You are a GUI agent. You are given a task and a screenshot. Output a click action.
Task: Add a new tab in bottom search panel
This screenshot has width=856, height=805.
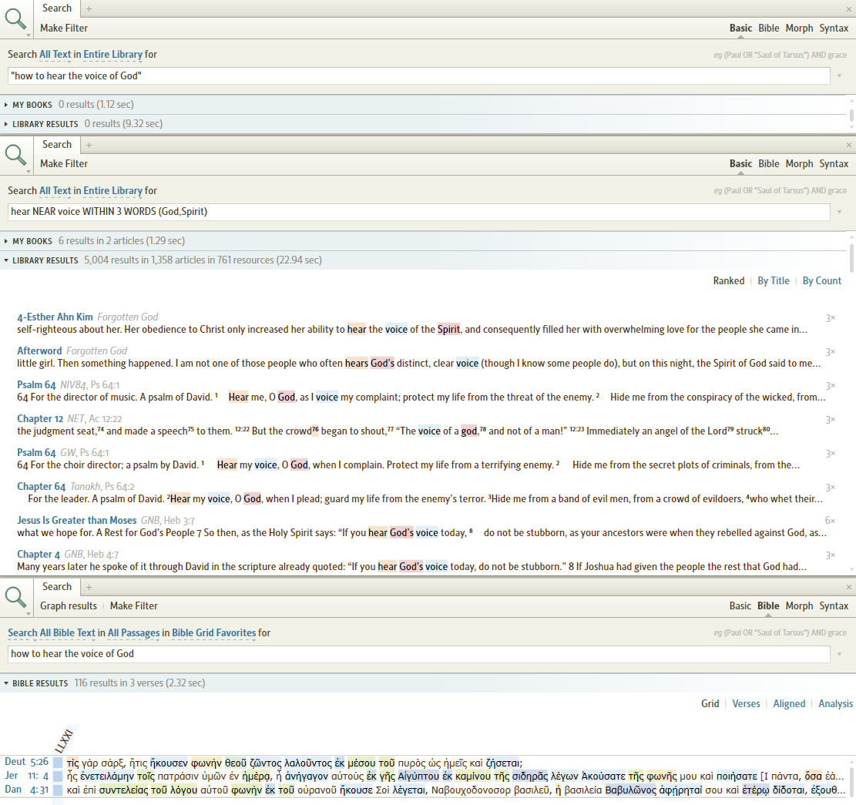tap(89, 587)
